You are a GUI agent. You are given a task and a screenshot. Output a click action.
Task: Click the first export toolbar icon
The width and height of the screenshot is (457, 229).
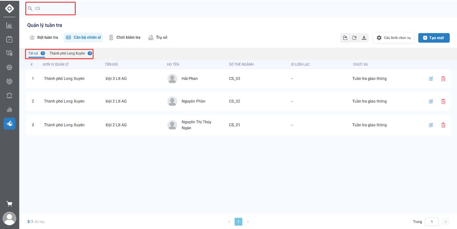pyautogui.click(x=345, y=38)
